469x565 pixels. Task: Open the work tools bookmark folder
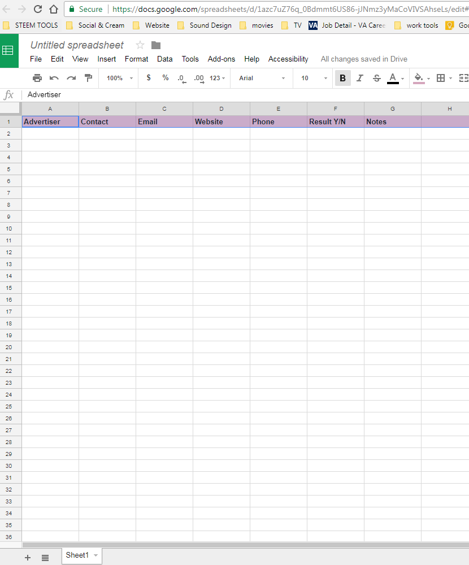coord(416,25)
